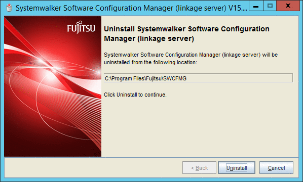Click the 'will be uninstalled from' description text
Screen dimensions: 303x182
pyautogui.click(x=191, y=59)
